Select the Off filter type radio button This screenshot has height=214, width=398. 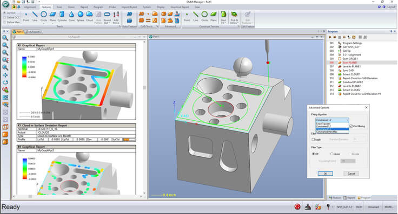click(x=313, y=154)
